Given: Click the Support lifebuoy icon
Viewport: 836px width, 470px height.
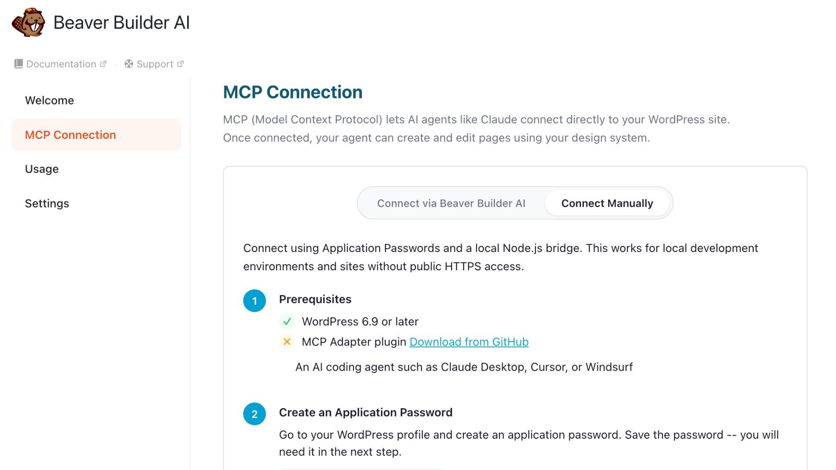Looking at the screenshot, I should point(129,64).
